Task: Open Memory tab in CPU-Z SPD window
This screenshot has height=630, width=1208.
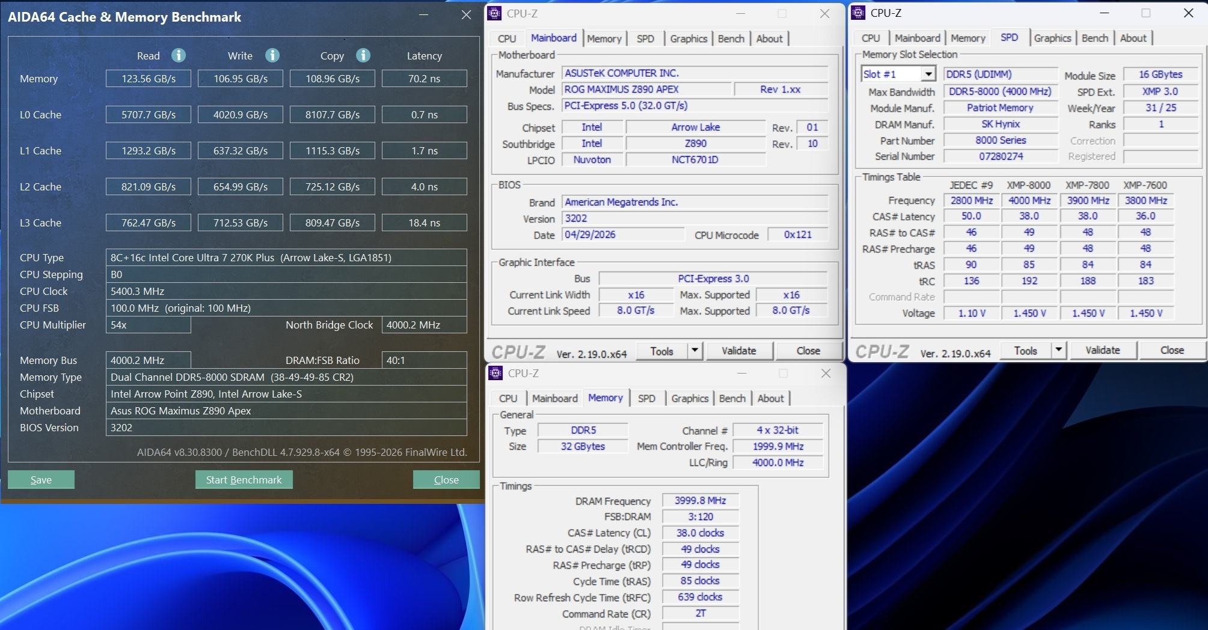Action: click(968, 38)
